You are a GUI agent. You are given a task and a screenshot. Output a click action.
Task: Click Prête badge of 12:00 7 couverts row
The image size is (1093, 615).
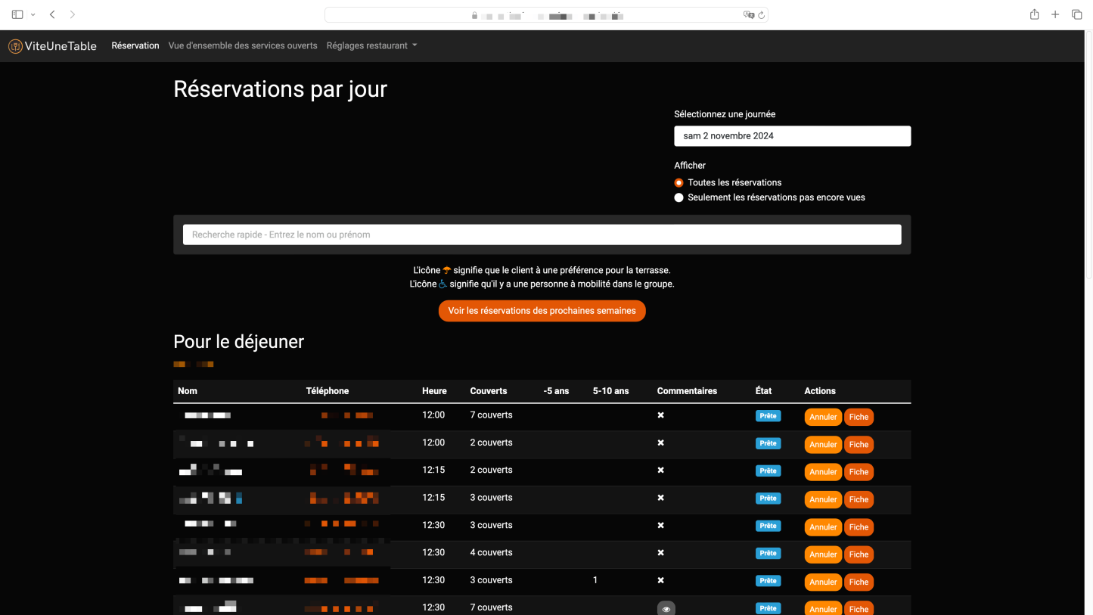pyautogui.click(x=768, y=416)
